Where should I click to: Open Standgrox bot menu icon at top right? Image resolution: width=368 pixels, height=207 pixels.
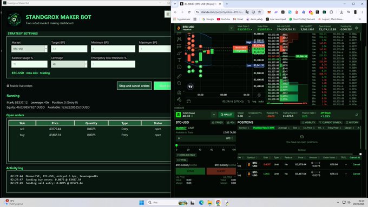(168, 14)
